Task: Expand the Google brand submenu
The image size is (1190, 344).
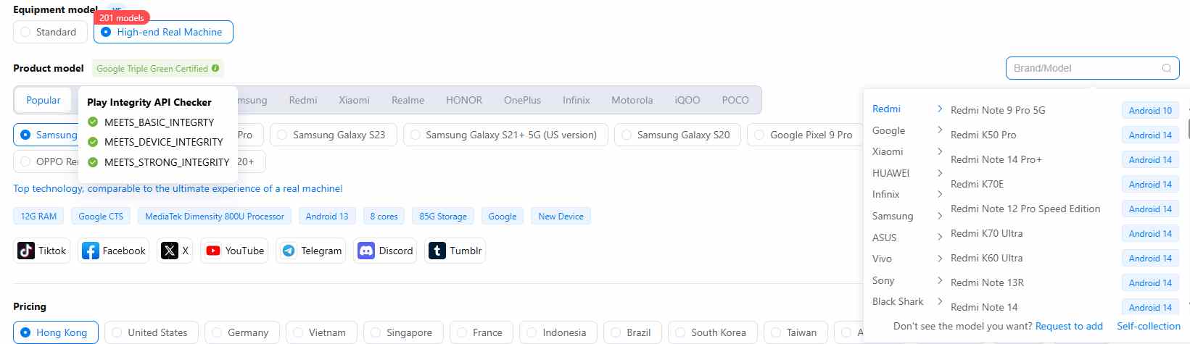Action: coord(940,130)
